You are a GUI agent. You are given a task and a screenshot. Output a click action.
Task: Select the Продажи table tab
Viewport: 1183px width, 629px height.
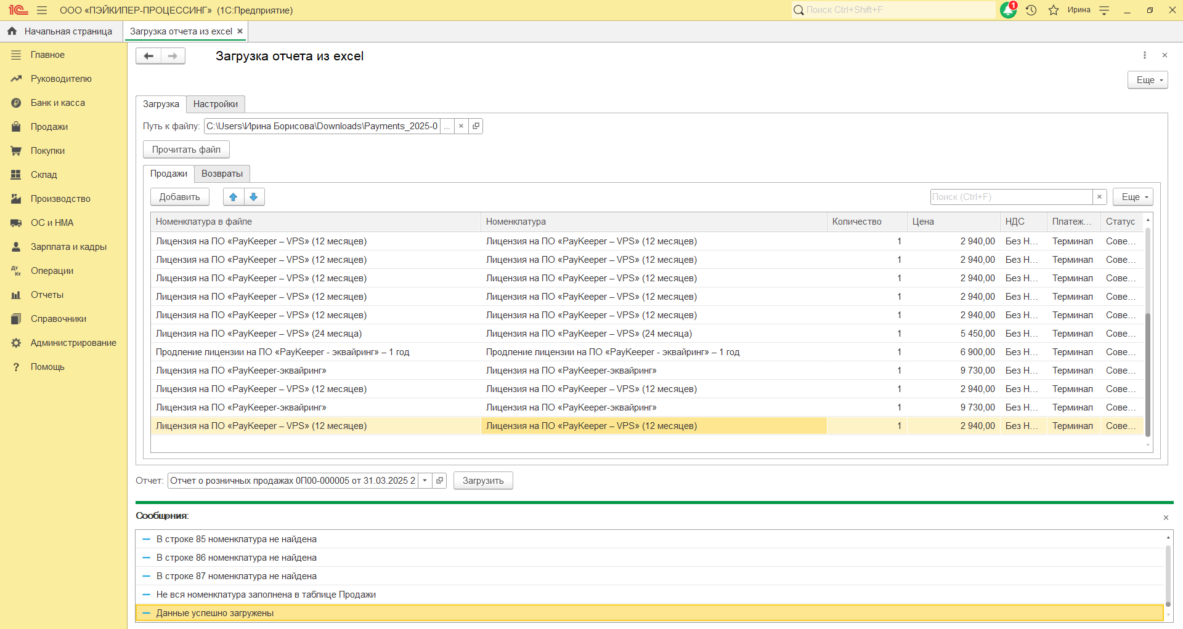click(x=169, y=174)
